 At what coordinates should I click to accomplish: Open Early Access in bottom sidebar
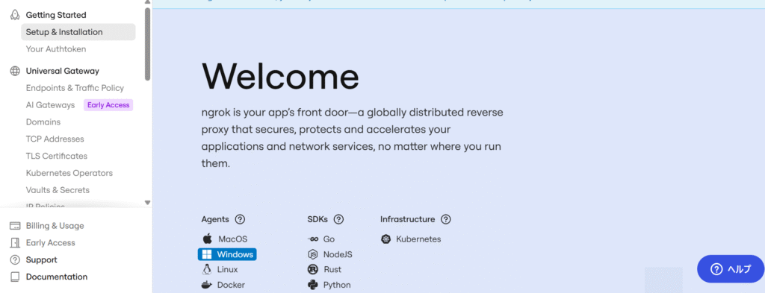click(51, 243)
